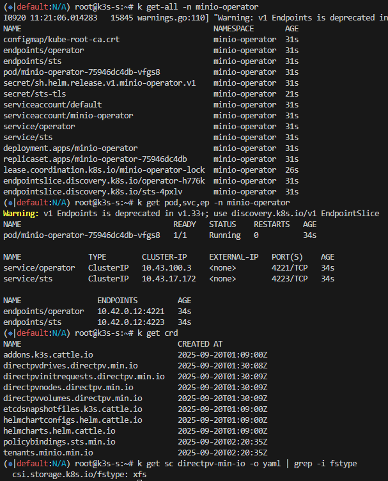The height and width of the screenshot is (481, 388).
Task: Click 'replicaset.apps/minio-operator-75946dc4db' resource name
Action: coord(95,159)
